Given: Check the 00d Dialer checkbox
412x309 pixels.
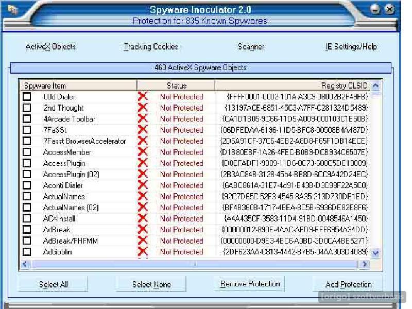Looking at the screenshot, I should pyautogui.click(x=27, y=97).
